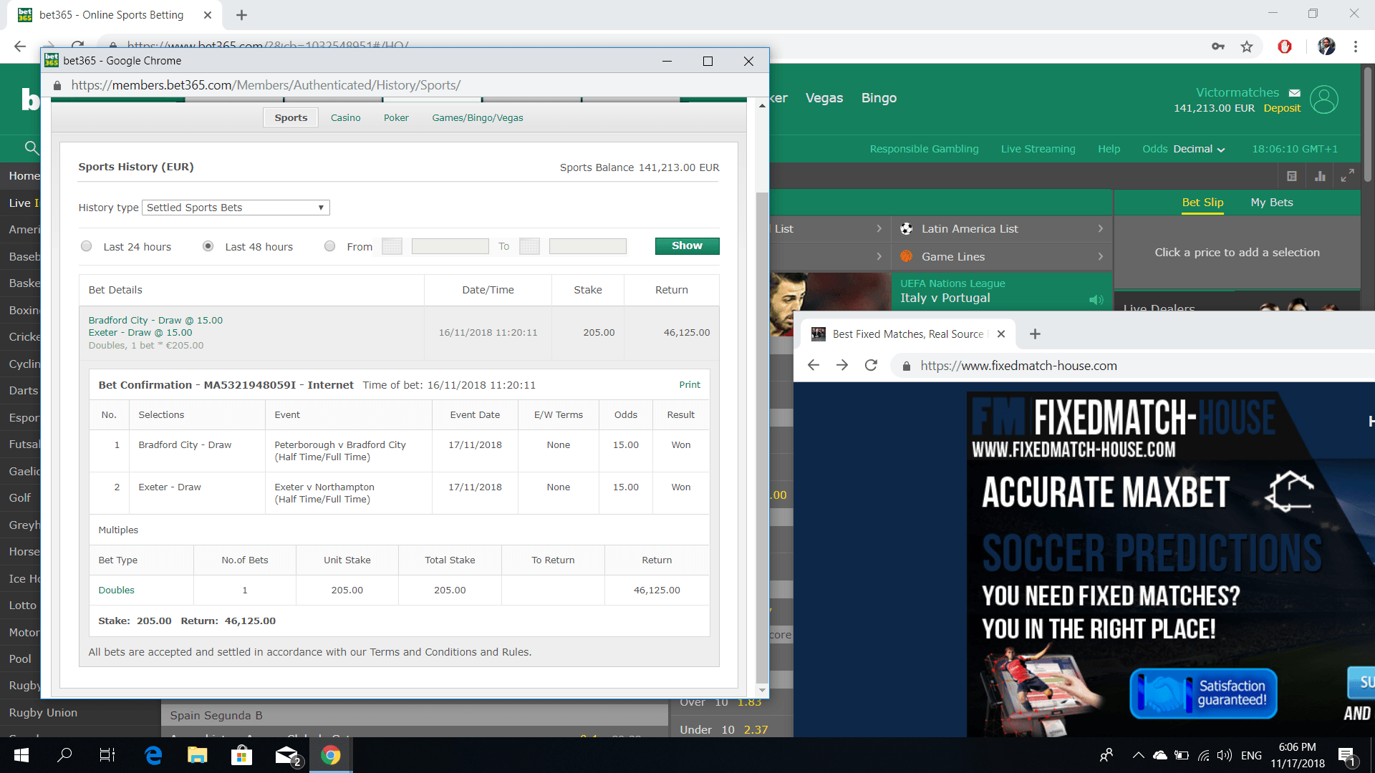Switch to Poker history tab
Screen dimensions: 1375x773
[x=396, y=118]
